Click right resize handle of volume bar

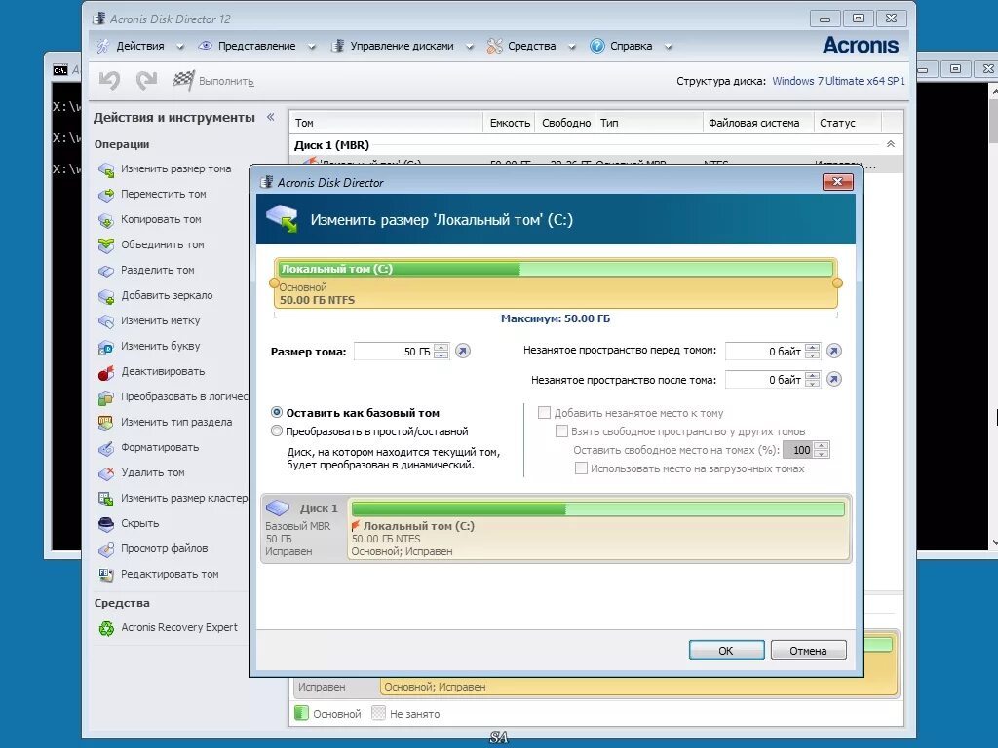pos(837,283)
